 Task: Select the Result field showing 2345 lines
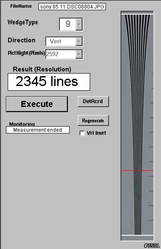49,82
